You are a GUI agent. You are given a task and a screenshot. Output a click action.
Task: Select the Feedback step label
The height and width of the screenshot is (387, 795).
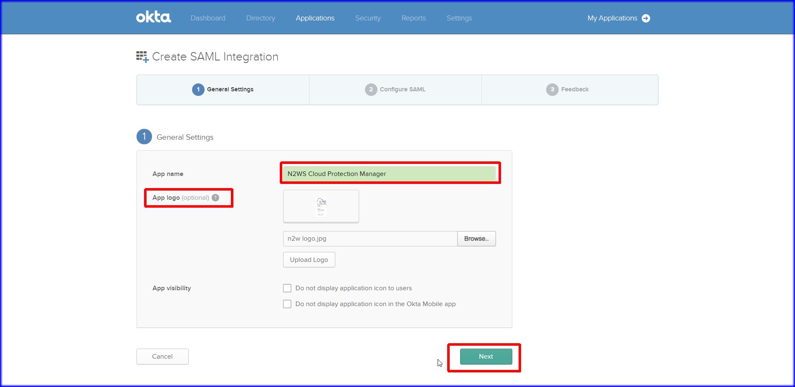tap(575, 89)
